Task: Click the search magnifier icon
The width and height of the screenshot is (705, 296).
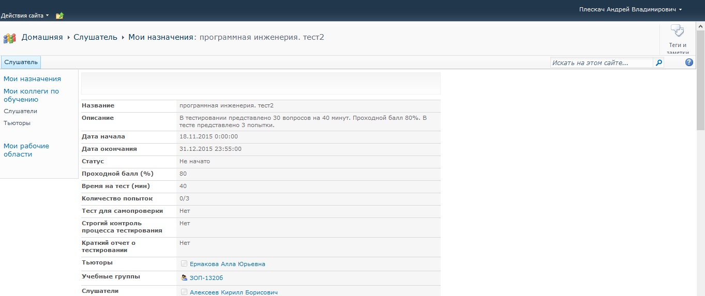Action: coord(658,63)
